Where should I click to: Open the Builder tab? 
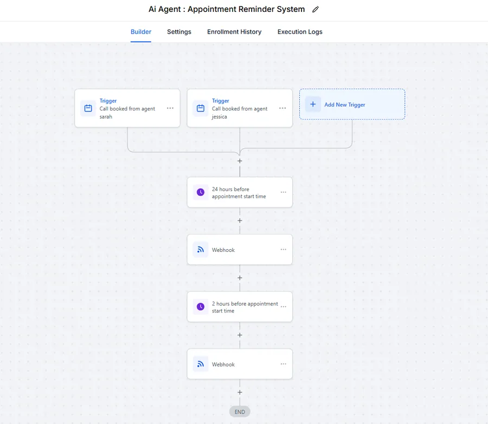[x=140, y=32]
